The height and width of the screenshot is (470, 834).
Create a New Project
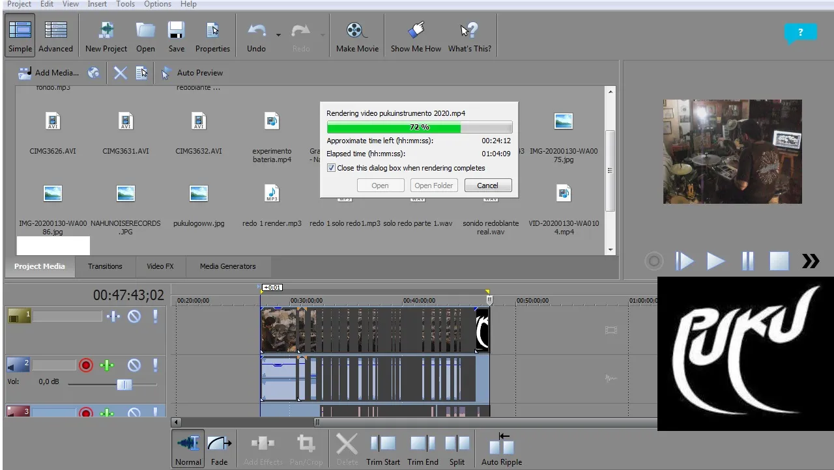click(106, 35)
